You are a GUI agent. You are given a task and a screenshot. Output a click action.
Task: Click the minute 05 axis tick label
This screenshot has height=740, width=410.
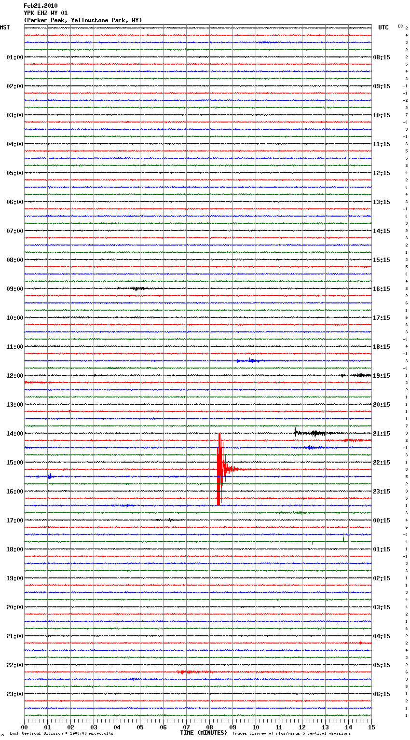140,727
